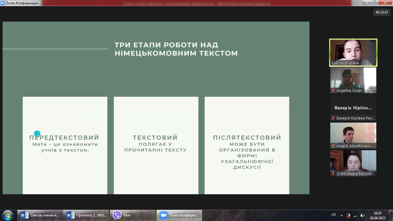Switch to Word document Список членів
The width and height of the screenshot is (393, 221).
coord(40,215)
